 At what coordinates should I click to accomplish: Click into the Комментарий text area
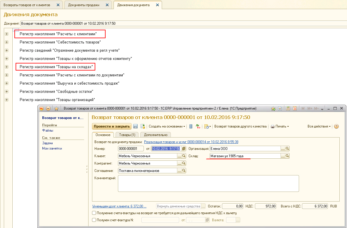coord(208,183)
